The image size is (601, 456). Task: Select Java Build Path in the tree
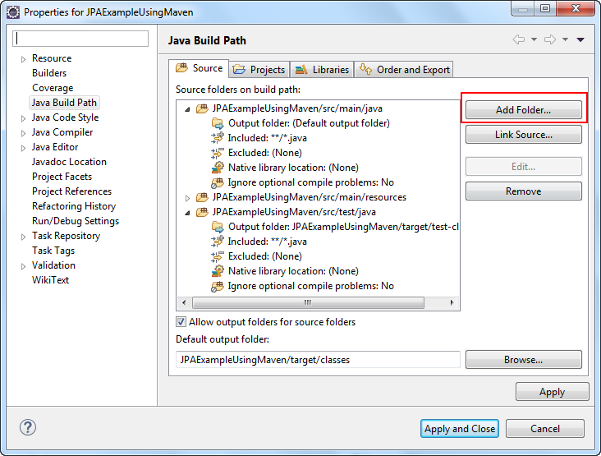64,103
